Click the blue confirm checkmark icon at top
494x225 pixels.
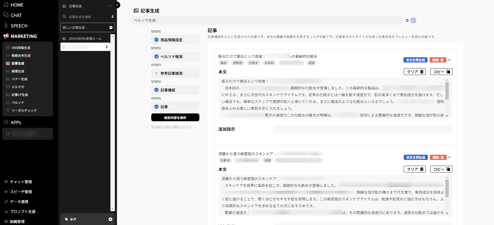pos(413,20)
